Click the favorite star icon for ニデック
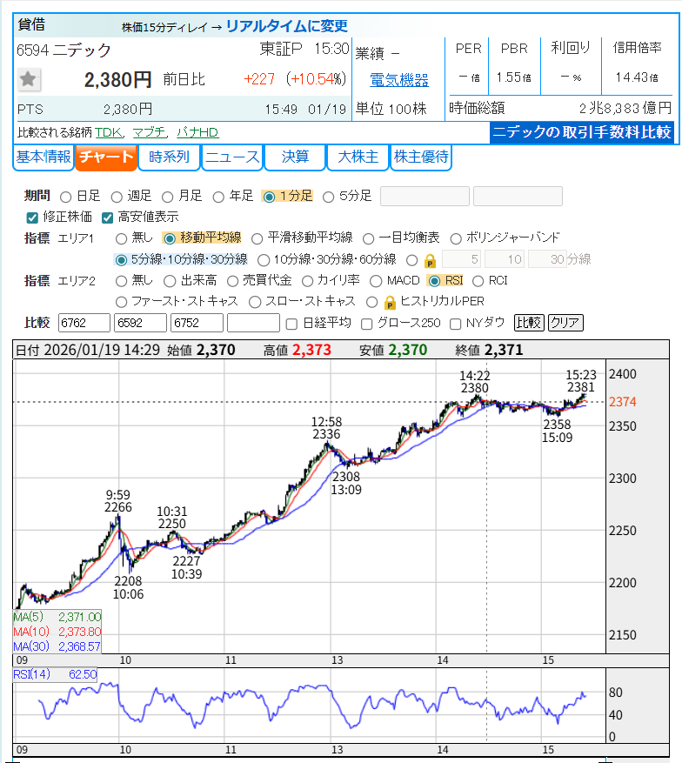The width and height of the screenshot is (682, 763). point(28,79)
